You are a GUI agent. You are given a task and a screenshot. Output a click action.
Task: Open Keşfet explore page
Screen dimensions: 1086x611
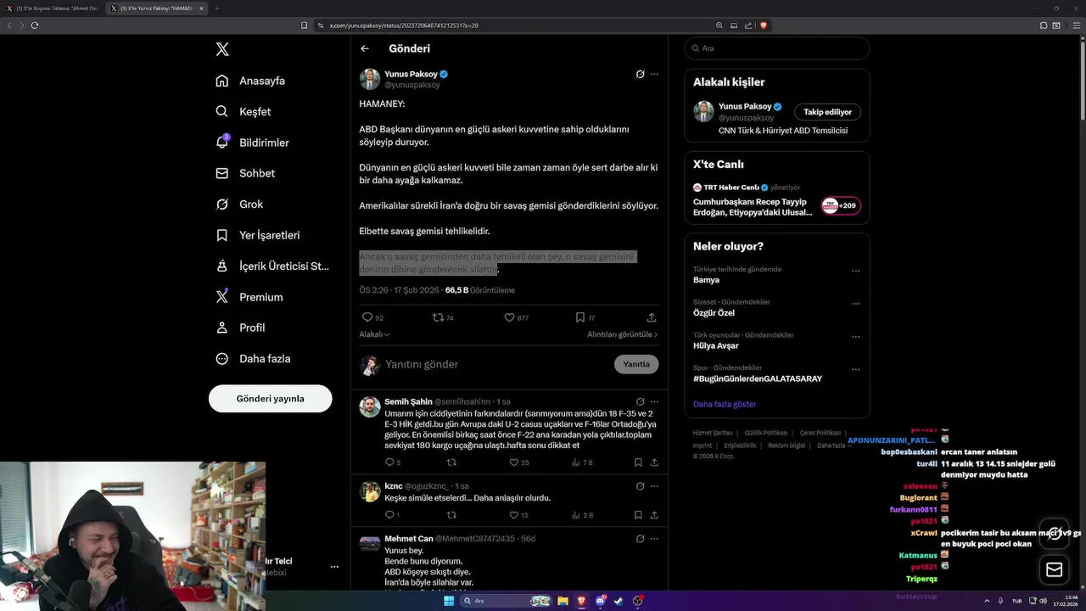244,111
